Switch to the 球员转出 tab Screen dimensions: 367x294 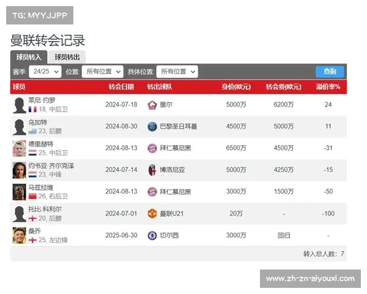pyautogui.click(x=67, y=57)
